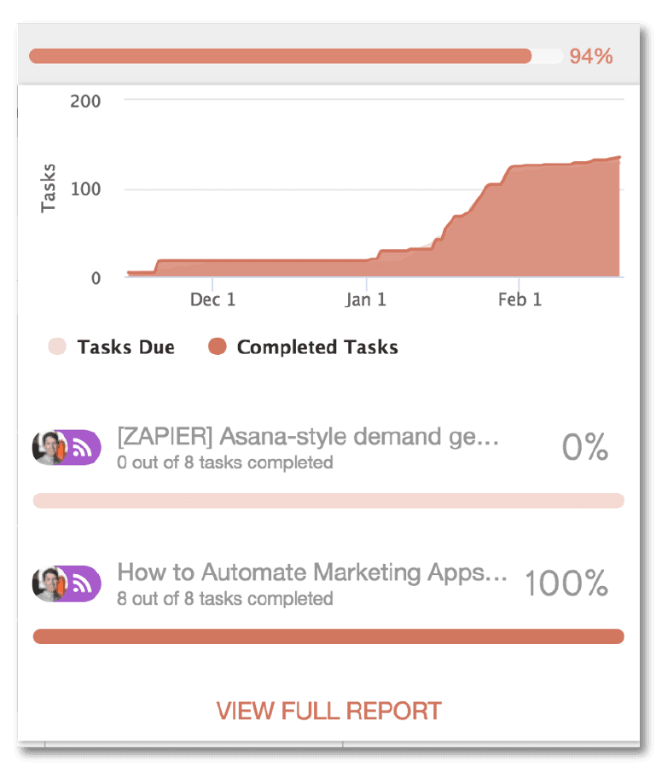Image resolution: width=656 pixels, height=784 pixels.
Task: Click the 0% completion figure
Action: coord(585,448)
